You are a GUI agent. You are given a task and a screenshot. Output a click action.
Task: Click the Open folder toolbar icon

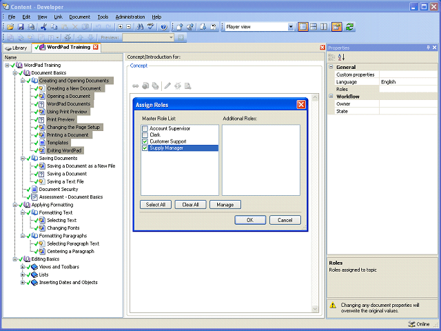point(10,27)
